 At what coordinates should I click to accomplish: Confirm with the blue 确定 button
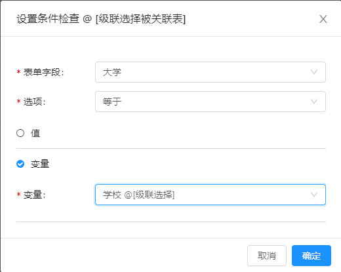[311, 256]
